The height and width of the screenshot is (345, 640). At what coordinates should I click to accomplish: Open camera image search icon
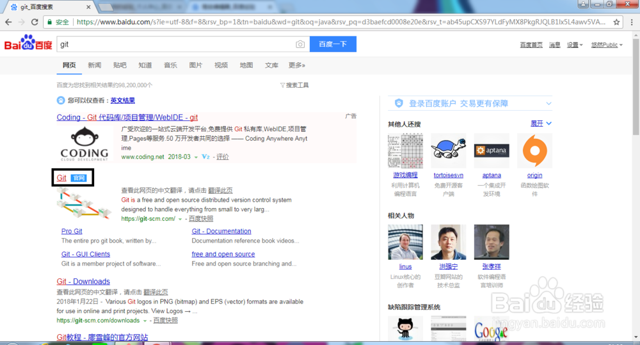300,44
